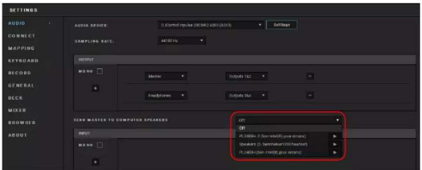Viewport: 422px width, 170px height.
Task: Open the Outputs 3&4 channel dropdown
Action: click(246, 96)
